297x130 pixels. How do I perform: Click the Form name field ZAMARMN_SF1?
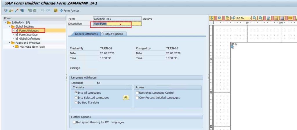tap(117, 19)
